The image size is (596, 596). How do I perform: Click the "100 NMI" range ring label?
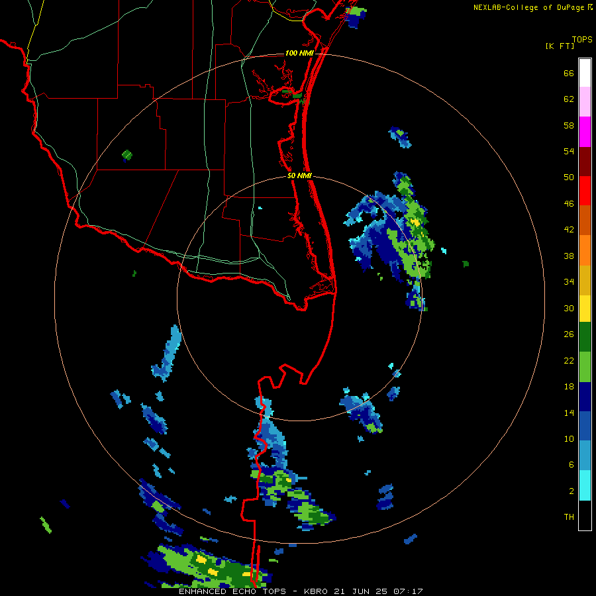pos(299,53)
